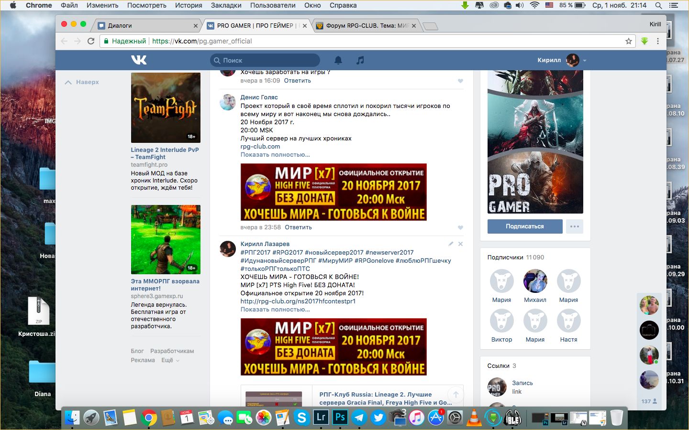The width and height of the screenshot is (689, 430).
Task: Open the rpg-club.org/ns2017hfcontestpr1 link
Action: [x=298, y=301]
